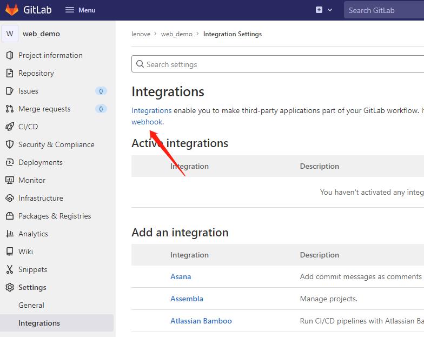The width and height of the screenshot is (424, 337).
Task: Open Merge requests in the sidebar
Action: (x=44, y=109)
